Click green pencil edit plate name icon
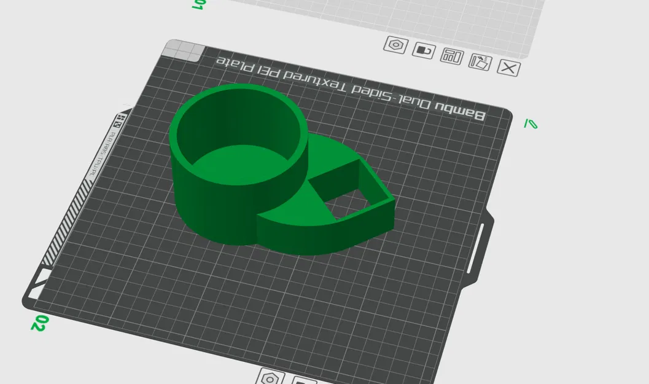 point(530,123)
